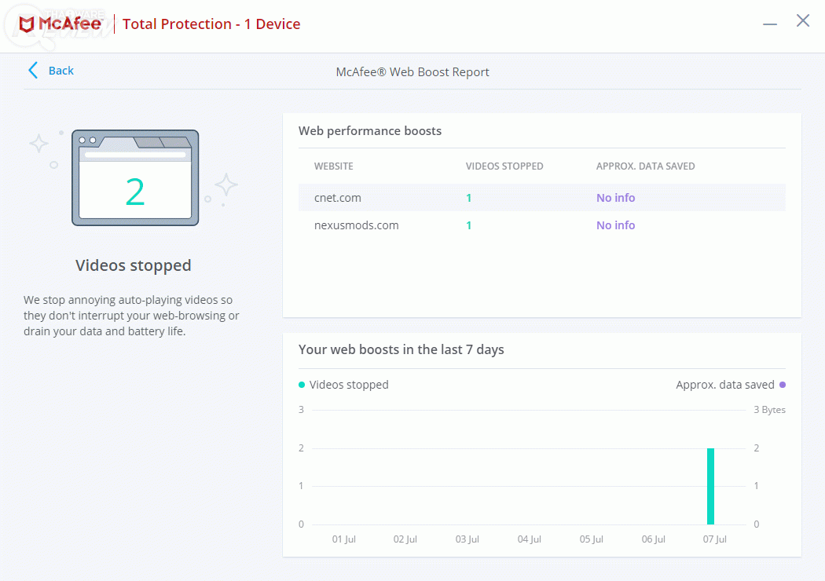Screen dimensions: 825x581
Task: Click the teal Videos stopped legend dot
Action: click(302, 385)
